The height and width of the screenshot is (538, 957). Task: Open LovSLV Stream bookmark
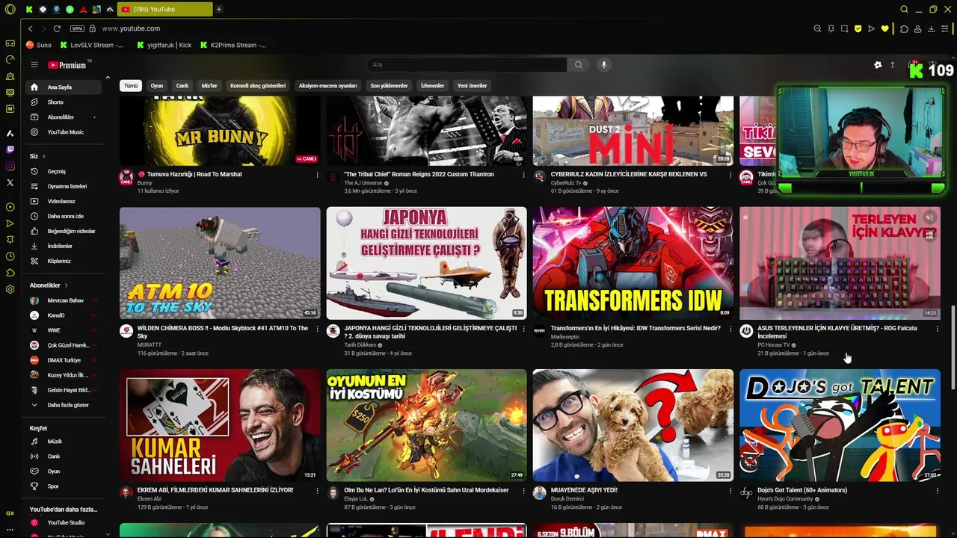click(x=92, y=45)
